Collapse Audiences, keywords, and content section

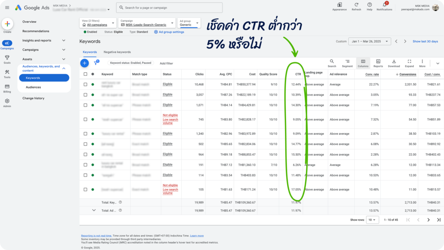point(64,68)
